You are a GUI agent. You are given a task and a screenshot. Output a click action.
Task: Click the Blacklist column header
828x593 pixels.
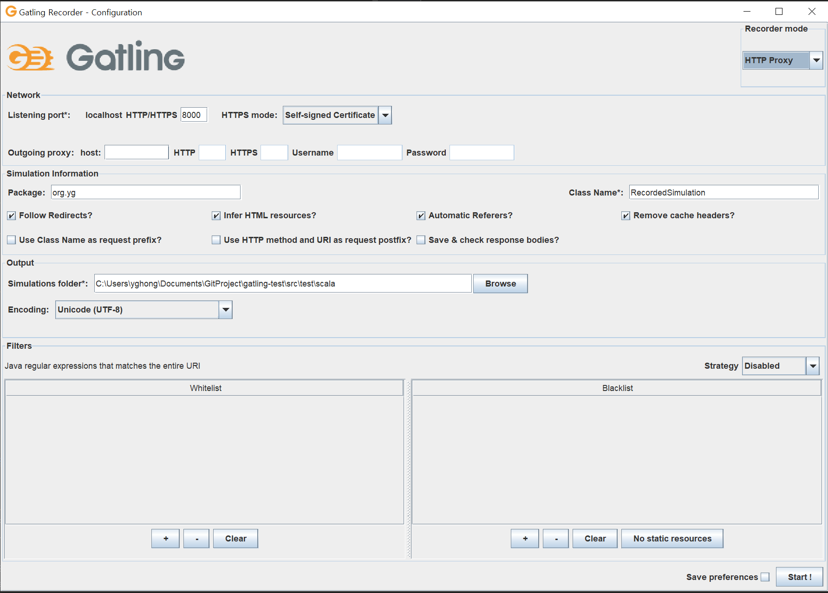click(x=617, y=388)
